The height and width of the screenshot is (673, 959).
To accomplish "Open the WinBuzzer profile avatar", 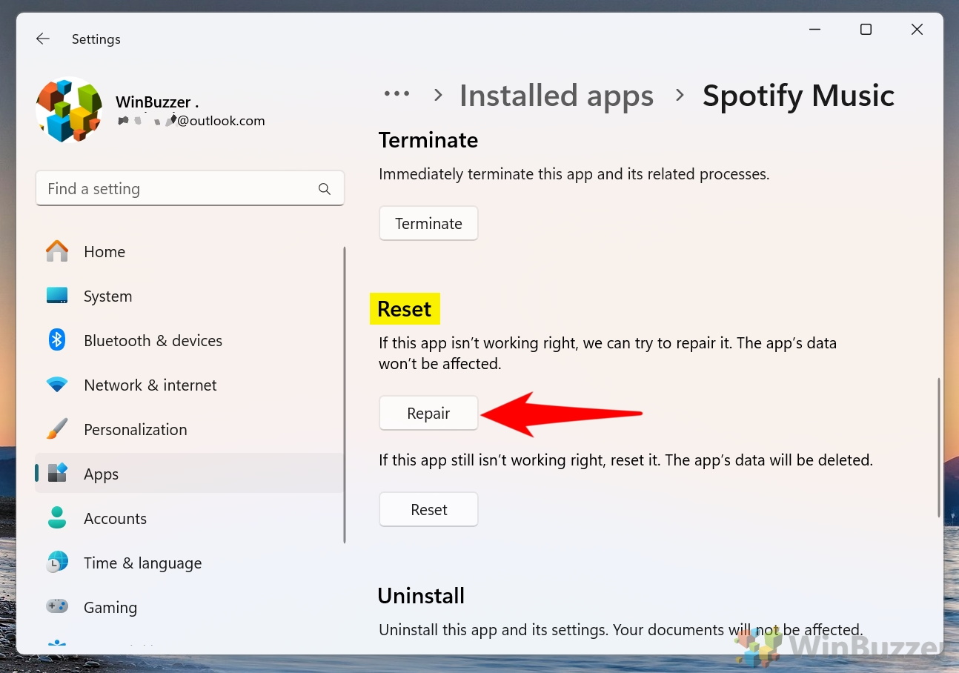I will [x=69, y=110].
